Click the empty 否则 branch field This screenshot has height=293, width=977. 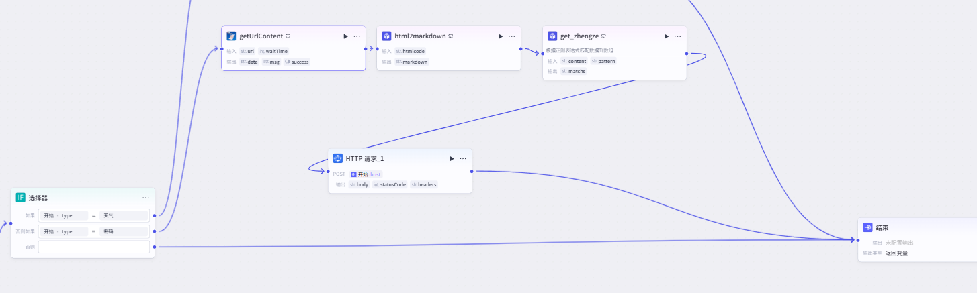pyautogui.click(x=94, y=247)
